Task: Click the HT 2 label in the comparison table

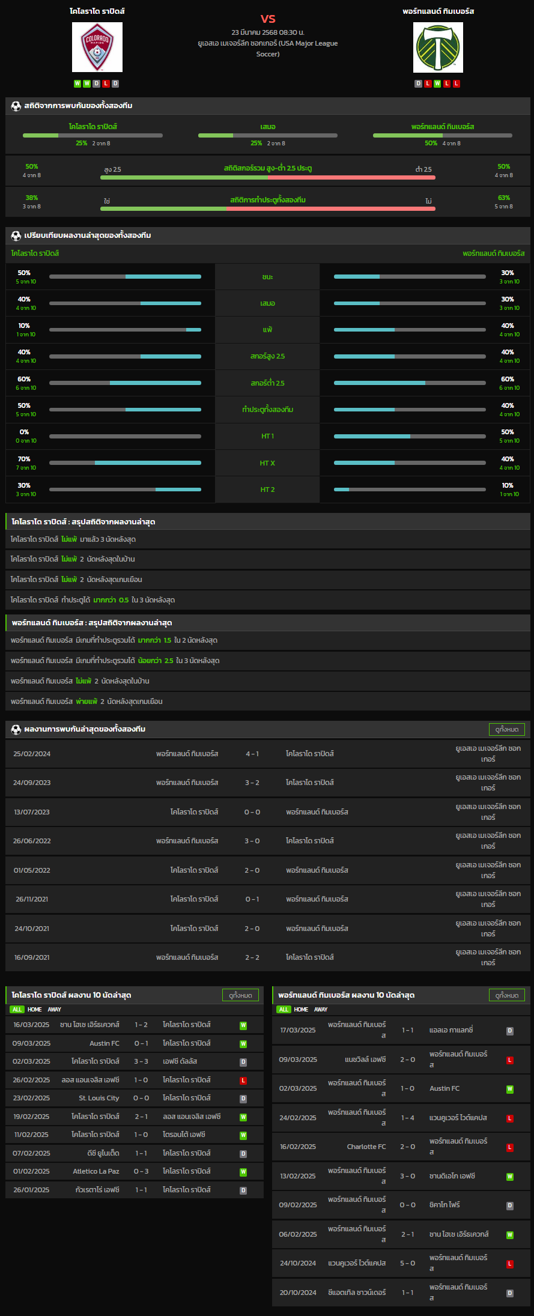Action: pos(268,490)
